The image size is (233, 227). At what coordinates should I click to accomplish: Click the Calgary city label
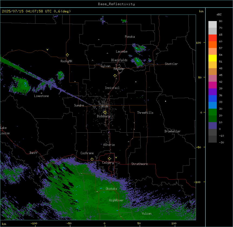tap(108, 163)
